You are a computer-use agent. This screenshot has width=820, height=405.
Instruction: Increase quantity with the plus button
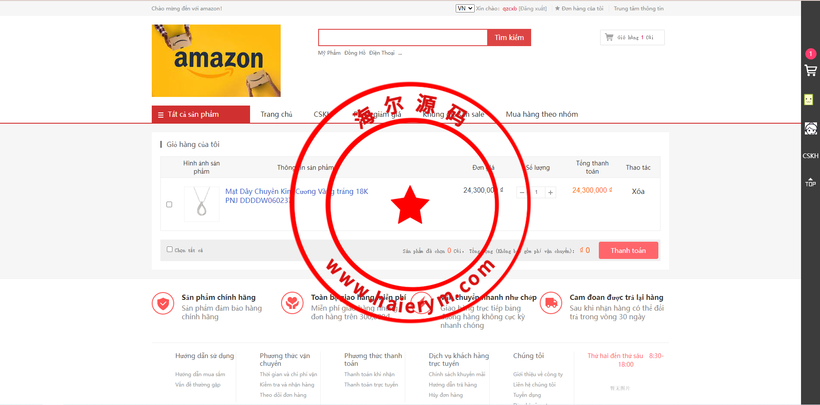pos(551,193)
